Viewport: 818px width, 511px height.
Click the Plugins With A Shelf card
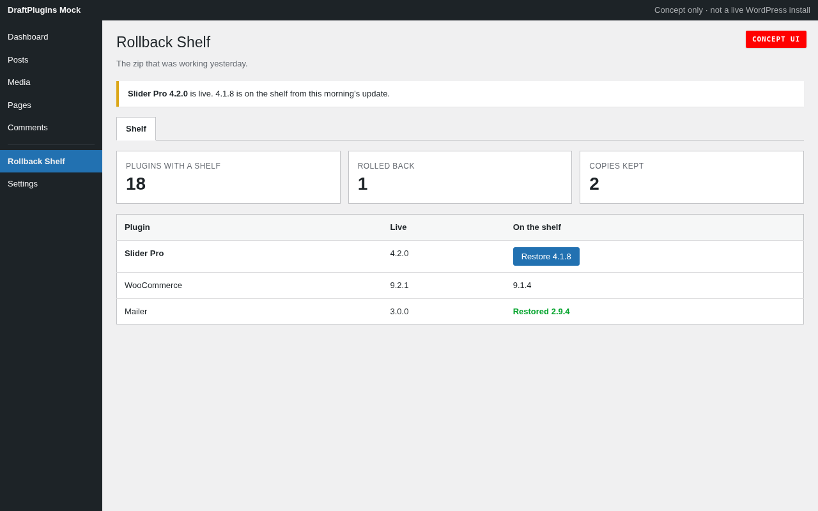click(x=228, y=178)
